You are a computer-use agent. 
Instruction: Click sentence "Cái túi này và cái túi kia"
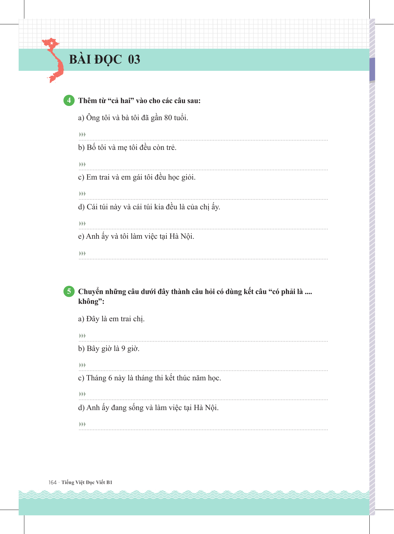click(x=149, y=207)
